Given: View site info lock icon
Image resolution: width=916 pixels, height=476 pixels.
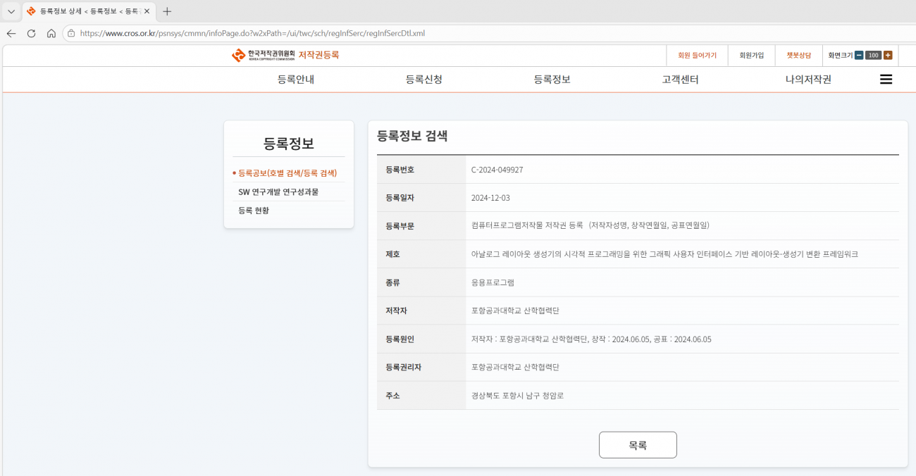Looking at the screenshot, I should tap(71, 33).
